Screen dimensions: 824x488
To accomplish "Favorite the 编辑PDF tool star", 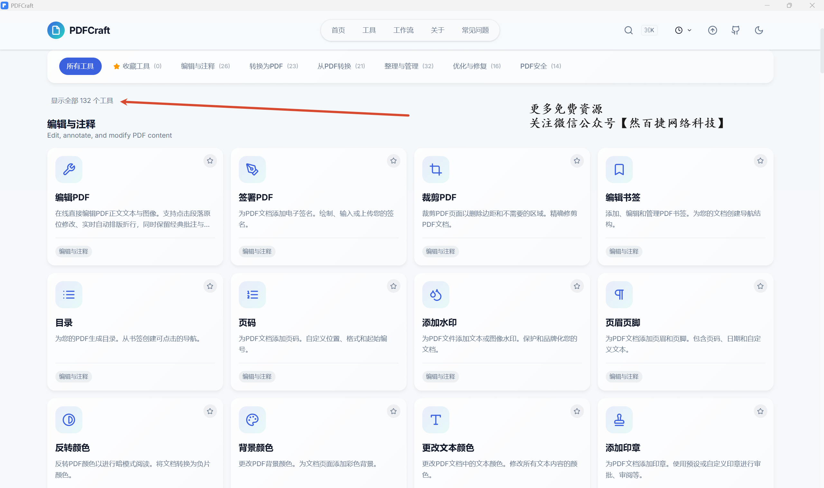I will pyautogui.click(x=210, y=161).
